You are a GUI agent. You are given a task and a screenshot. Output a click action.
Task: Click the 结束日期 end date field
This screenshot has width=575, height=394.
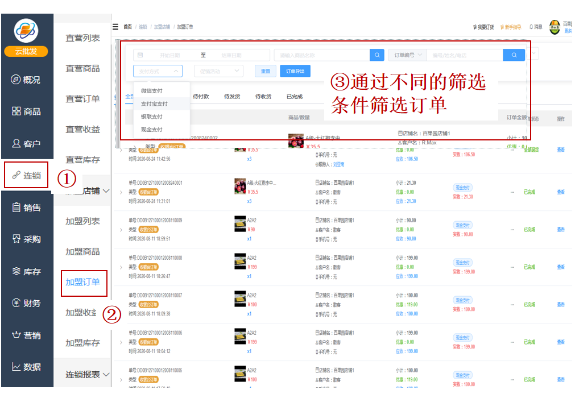231,55
